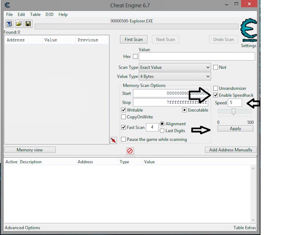
Task: Save the cheat table floppy icon
Action: (x=28, y=24)
